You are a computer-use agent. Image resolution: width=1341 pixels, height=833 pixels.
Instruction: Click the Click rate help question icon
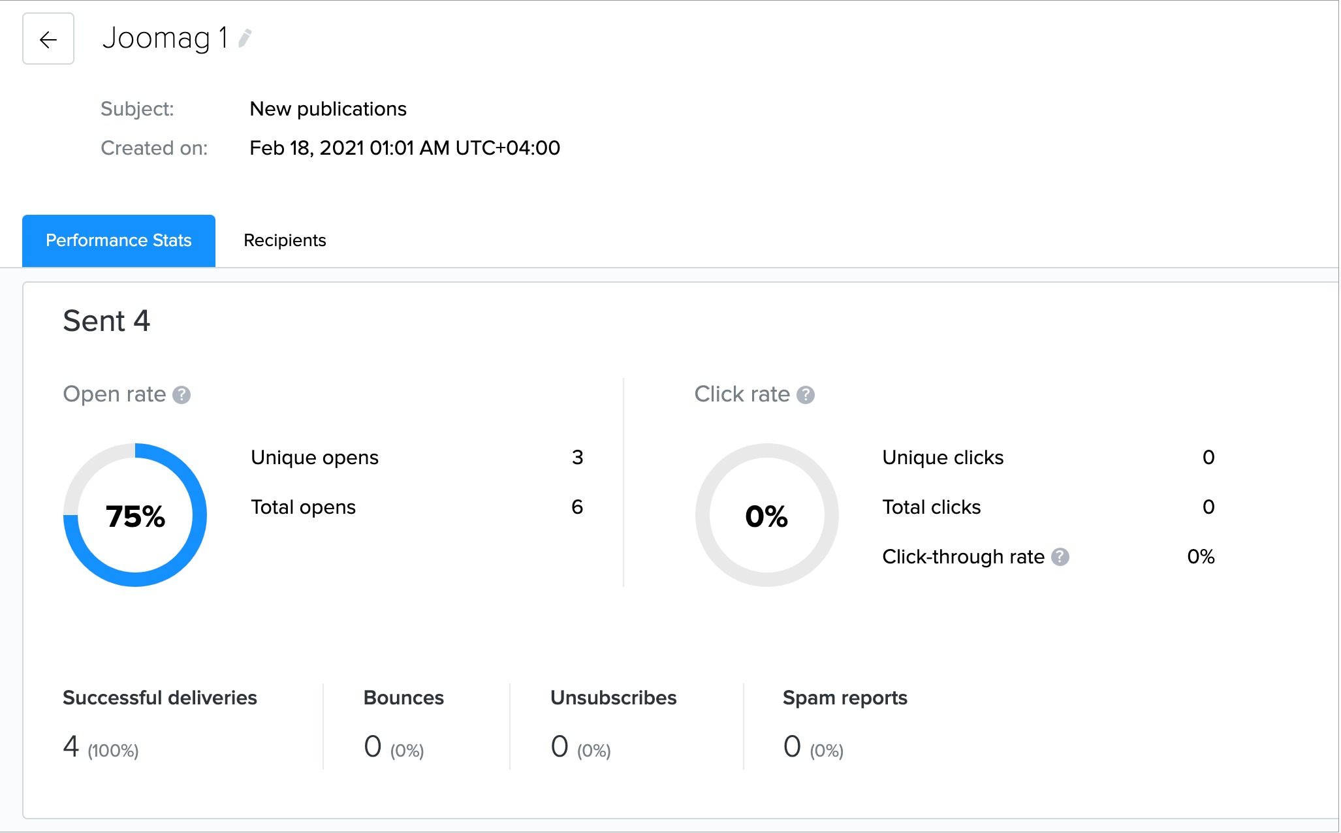(806, 395)
